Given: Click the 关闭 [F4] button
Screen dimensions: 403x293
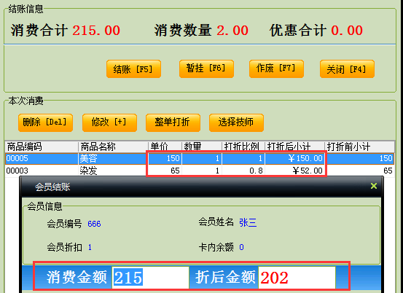Looking at the screenshot, I should (x=347, y=69).
